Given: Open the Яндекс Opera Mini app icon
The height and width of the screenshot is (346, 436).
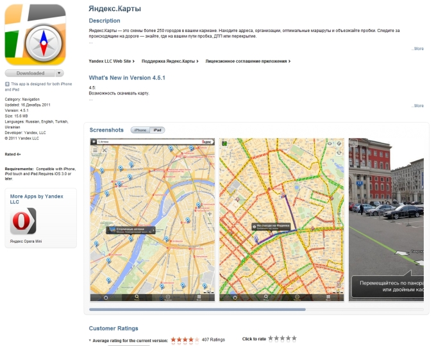Looking at the screenshot, I should point(23,221).
